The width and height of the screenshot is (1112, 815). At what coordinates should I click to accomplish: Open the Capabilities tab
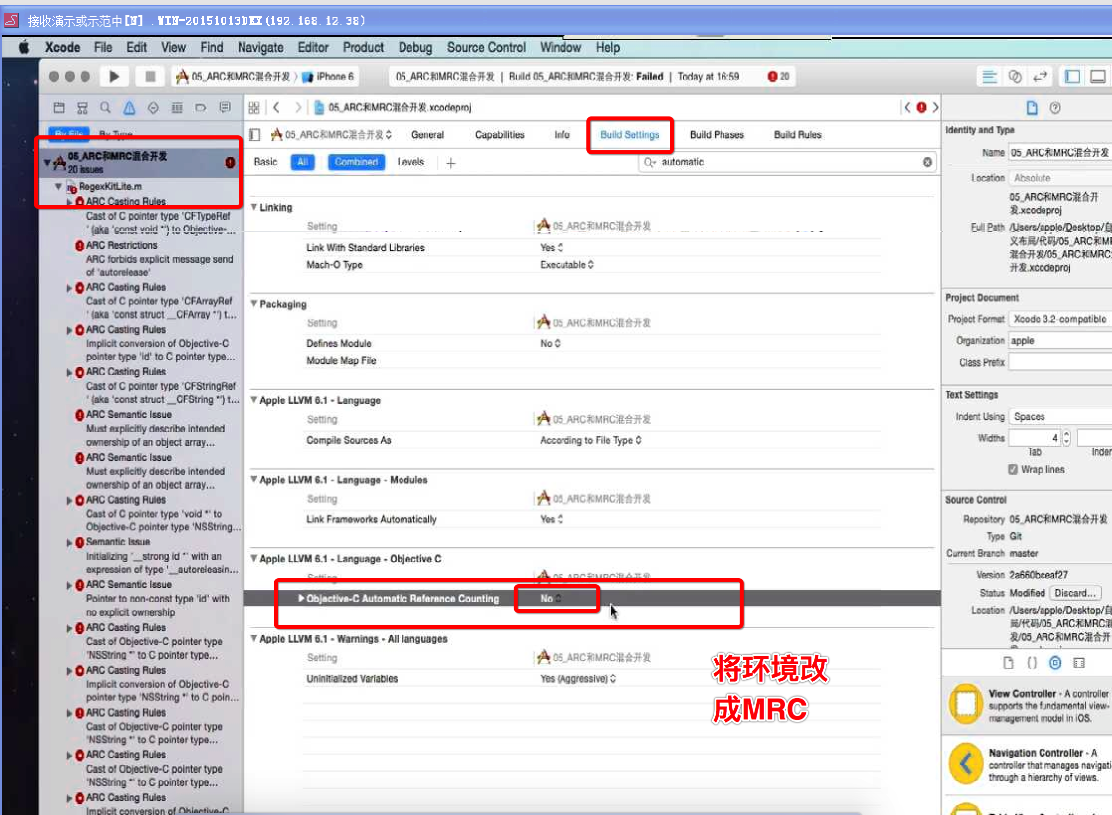499,135
